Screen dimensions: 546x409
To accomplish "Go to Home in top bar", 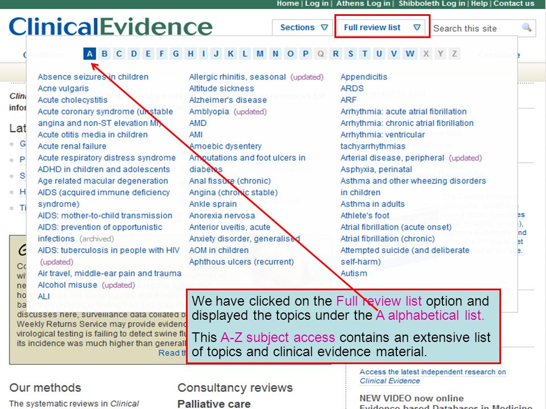I will pos(288,3).
